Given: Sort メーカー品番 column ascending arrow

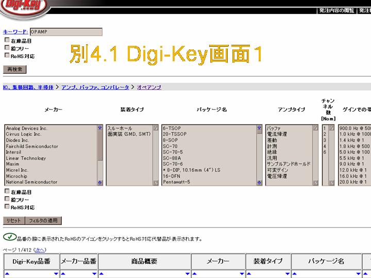Looking at the screenshot, I should [x=63, y=274].
